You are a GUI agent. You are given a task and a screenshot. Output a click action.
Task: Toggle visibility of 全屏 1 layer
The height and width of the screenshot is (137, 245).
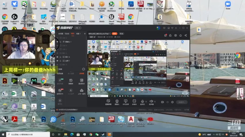click(x=57, y=61)
